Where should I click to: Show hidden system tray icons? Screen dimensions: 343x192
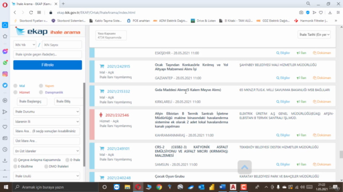point(266,187)
